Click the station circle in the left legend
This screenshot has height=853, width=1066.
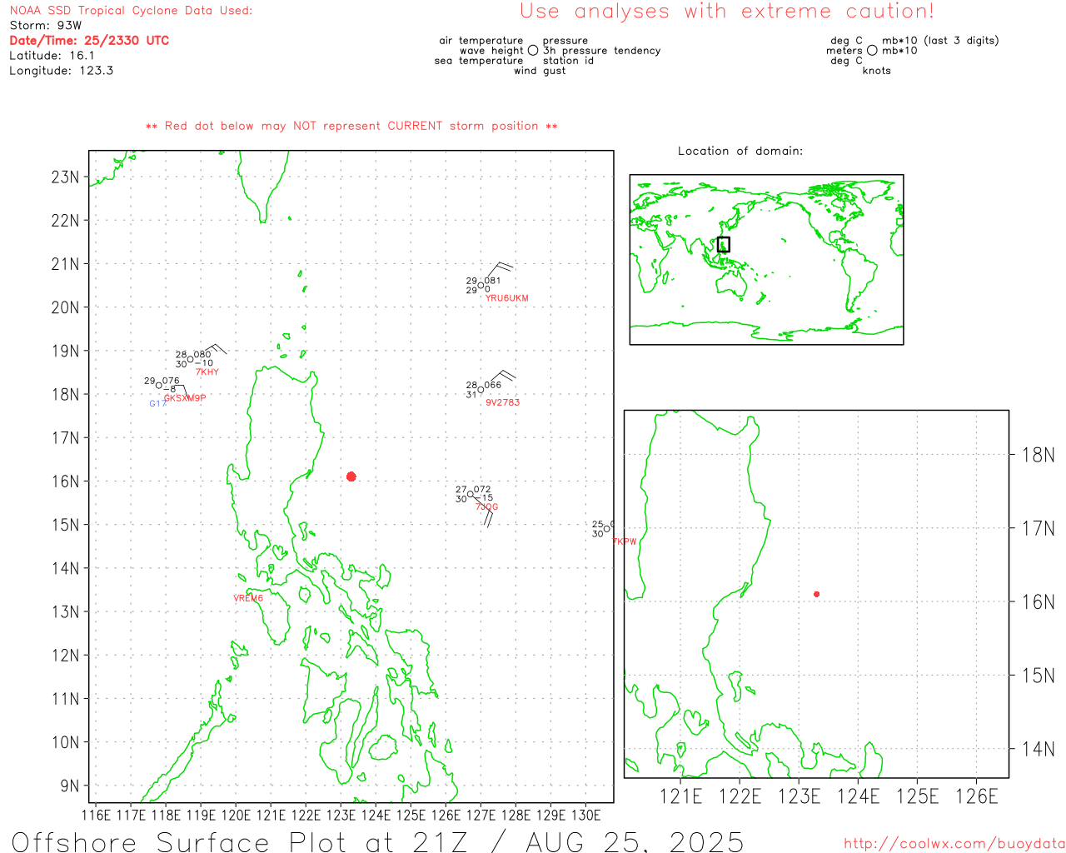pos(533,50)
